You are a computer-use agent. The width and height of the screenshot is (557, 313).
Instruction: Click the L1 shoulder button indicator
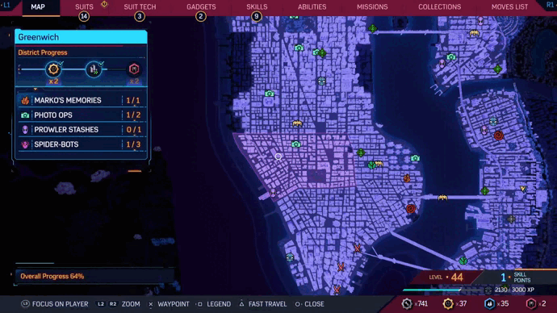pos(6,5)
